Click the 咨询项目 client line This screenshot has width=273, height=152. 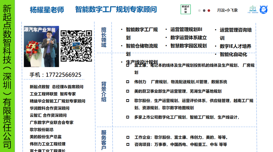tap(181, 144)
